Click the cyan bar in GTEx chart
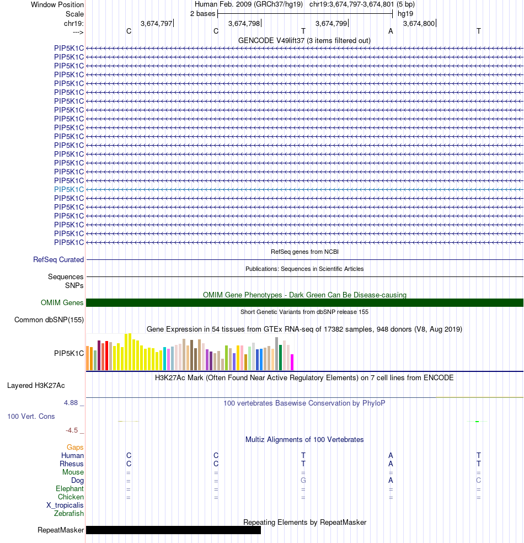 click(x=165, y=359)
